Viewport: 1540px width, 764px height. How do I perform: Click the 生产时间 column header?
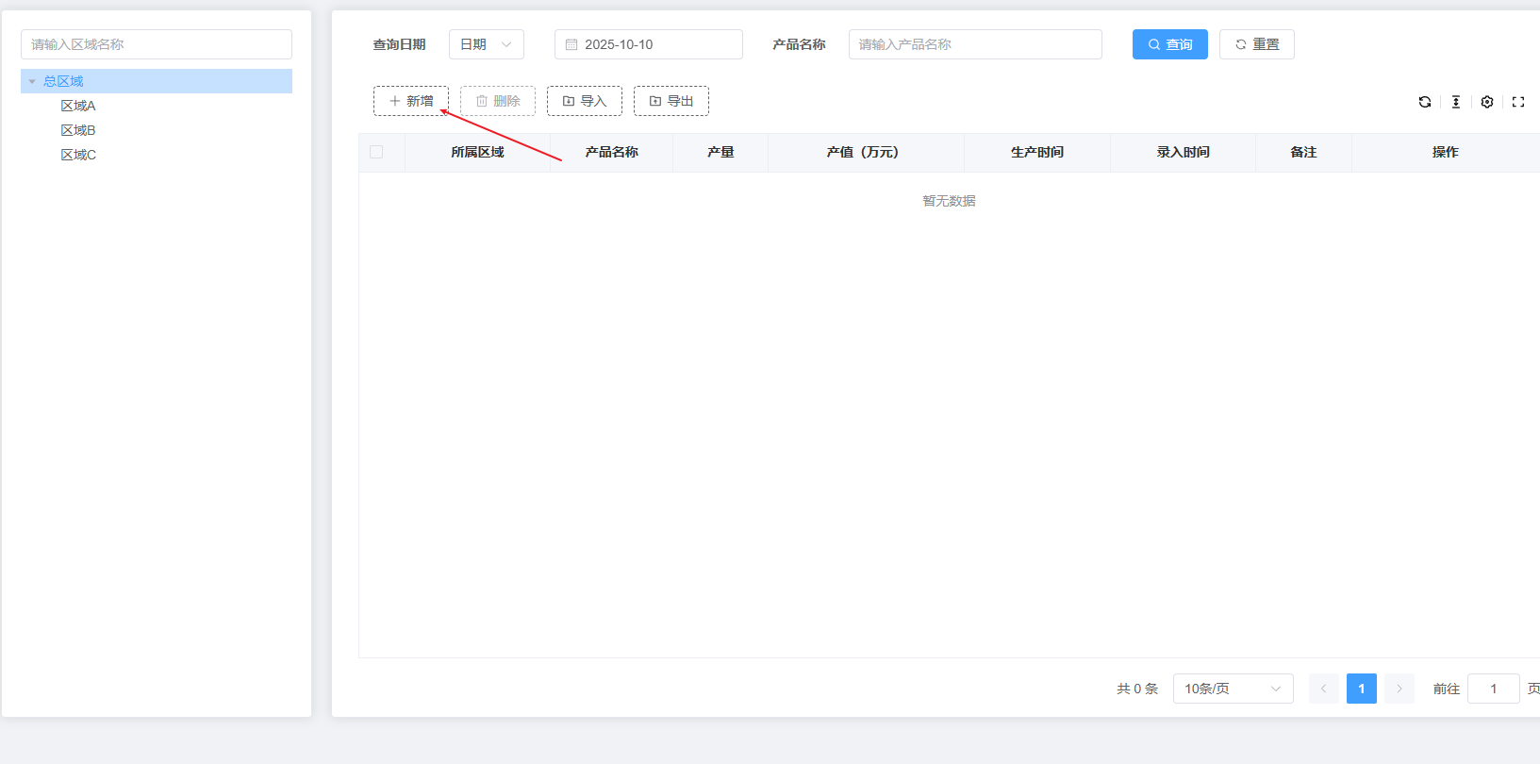(1037, 152)
